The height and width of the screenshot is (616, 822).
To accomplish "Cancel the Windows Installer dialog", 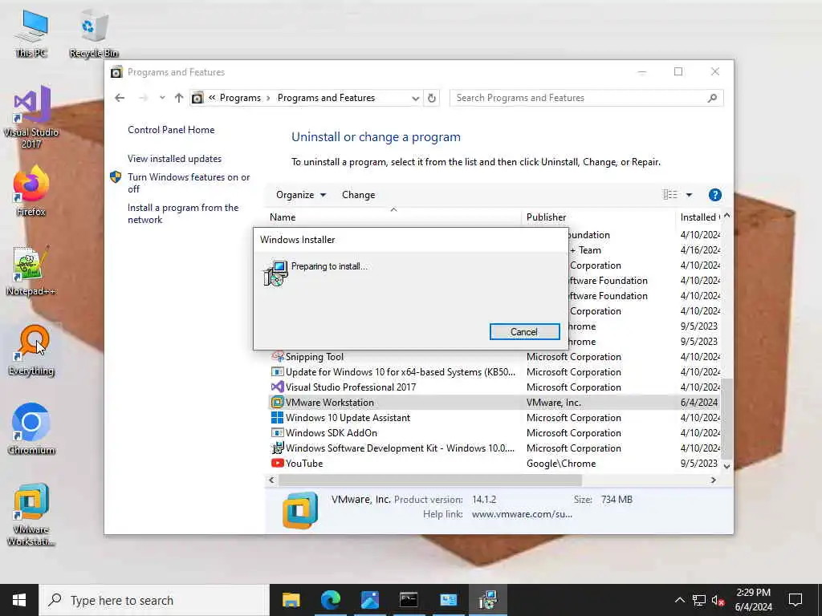I will click(x=524, y=331).
